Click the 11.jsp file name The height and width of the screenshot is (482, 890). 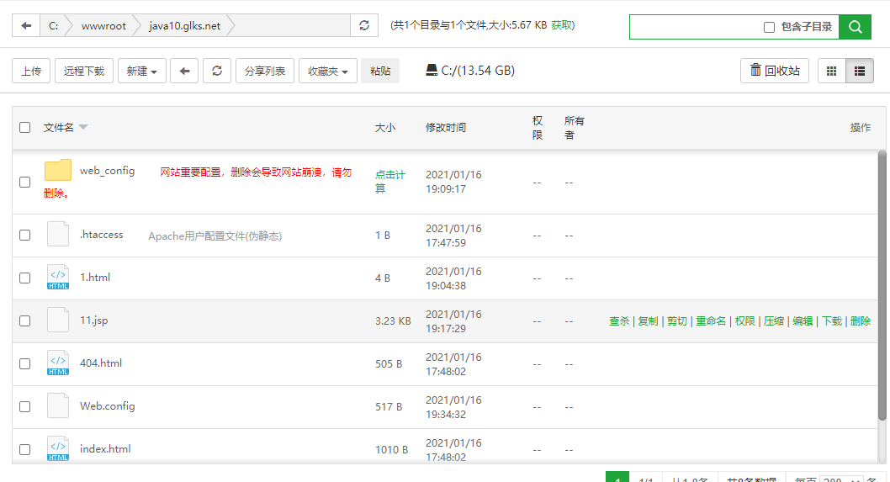(x=93, y=320)
